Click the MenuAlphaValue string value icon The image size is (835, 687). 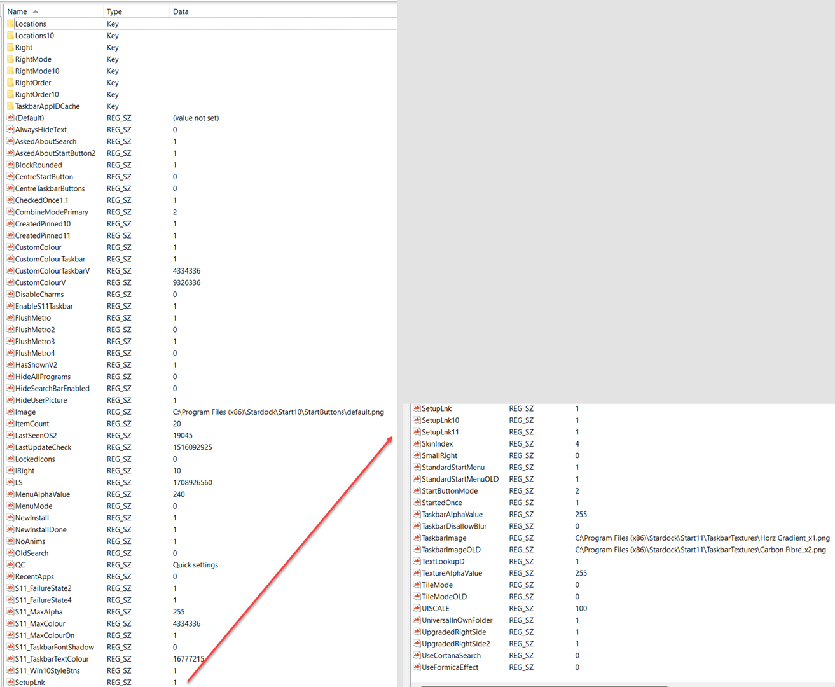tap(10, 495)
